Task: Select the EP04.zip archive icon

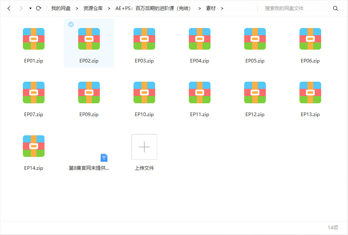Action: [x=200, y=39]
